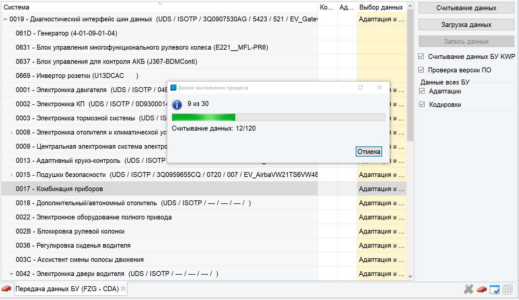Viewport: 519px width, 300px height.
Task: Click 'Адаптация и ...' cell in 002B row
Action: pos(382,231)
